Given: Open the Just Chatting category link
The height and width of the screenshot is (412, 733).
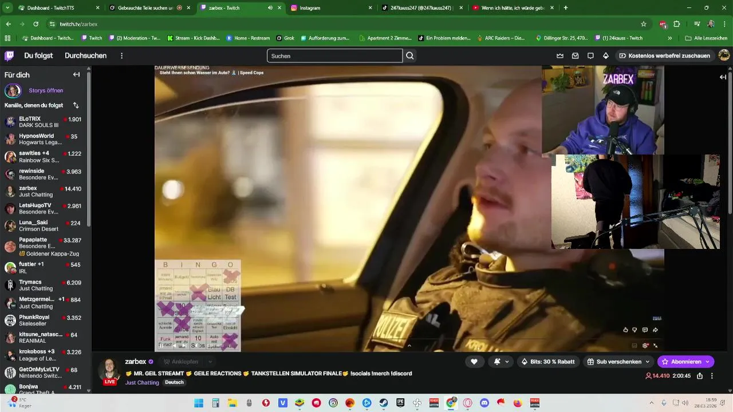Looking at the screenshot, I should (142, 382).
